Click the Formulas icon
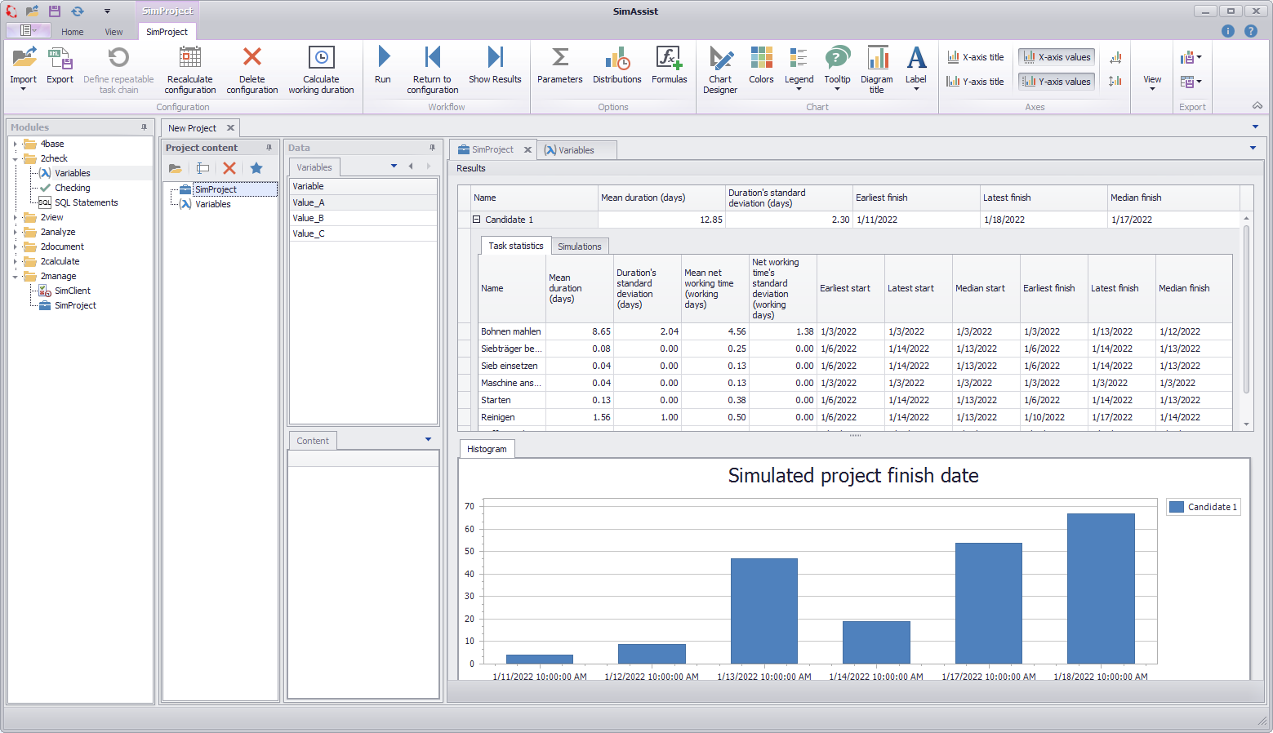This screenshot has width=1273, height=733. 669,69
